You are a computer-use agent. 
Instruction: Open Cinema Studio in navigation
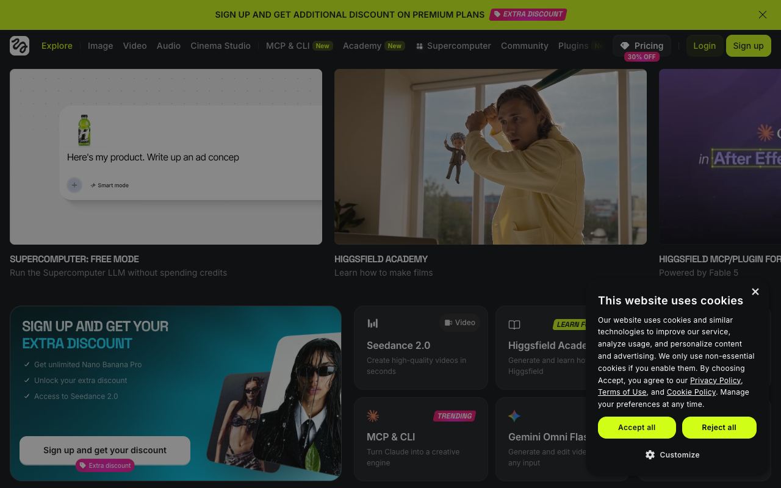[220, 46]
